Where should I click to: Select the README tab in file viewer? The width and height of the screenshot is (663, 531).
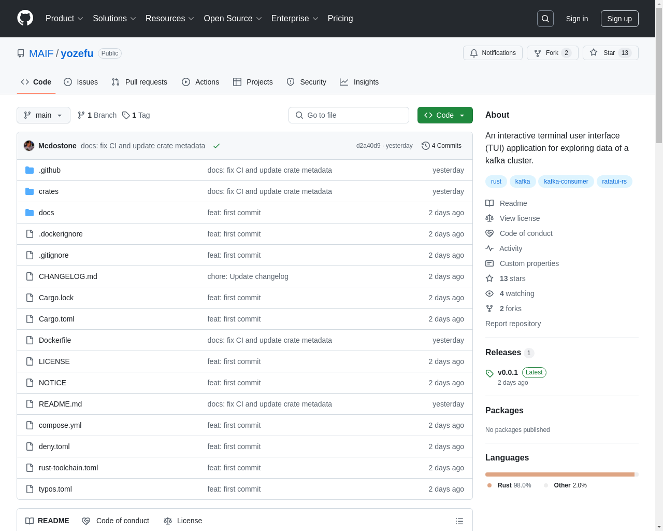tap(47, 521)
